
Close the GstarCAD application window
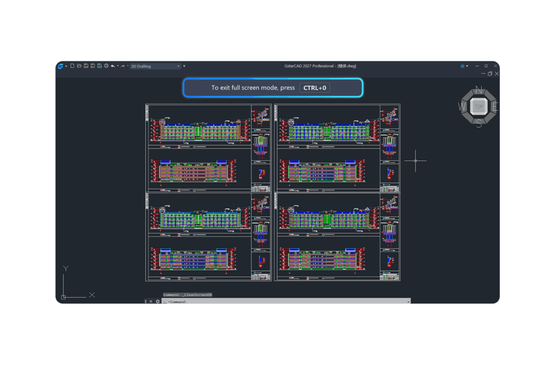pyautogui.click(x=495, y=66)
